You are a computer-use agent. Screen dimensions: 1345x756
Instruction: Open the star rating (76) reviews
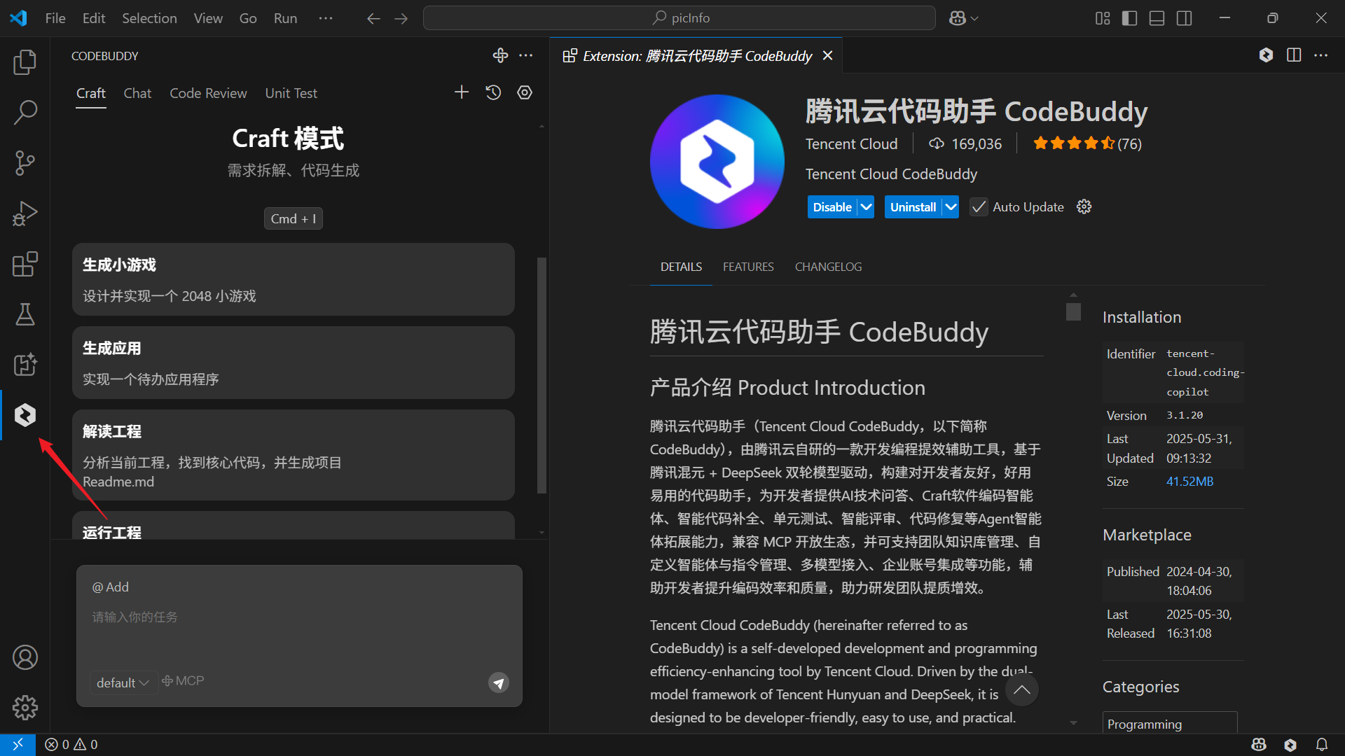pos(1087,143)
